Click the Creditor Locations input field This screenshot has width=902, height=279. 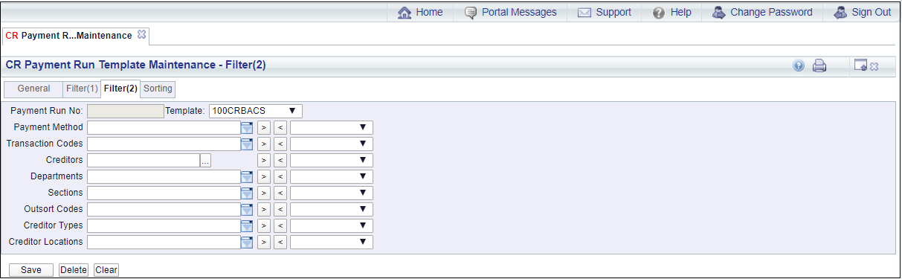click(x=164, y=242)
